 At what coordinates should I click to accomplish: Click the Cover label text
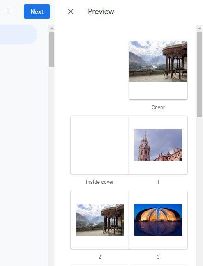pyautogui.click(x=158, y=108)
